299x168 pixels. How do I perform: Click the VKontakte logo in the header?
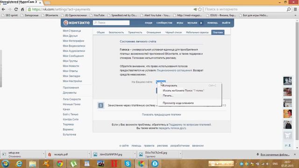click(77, 23)
